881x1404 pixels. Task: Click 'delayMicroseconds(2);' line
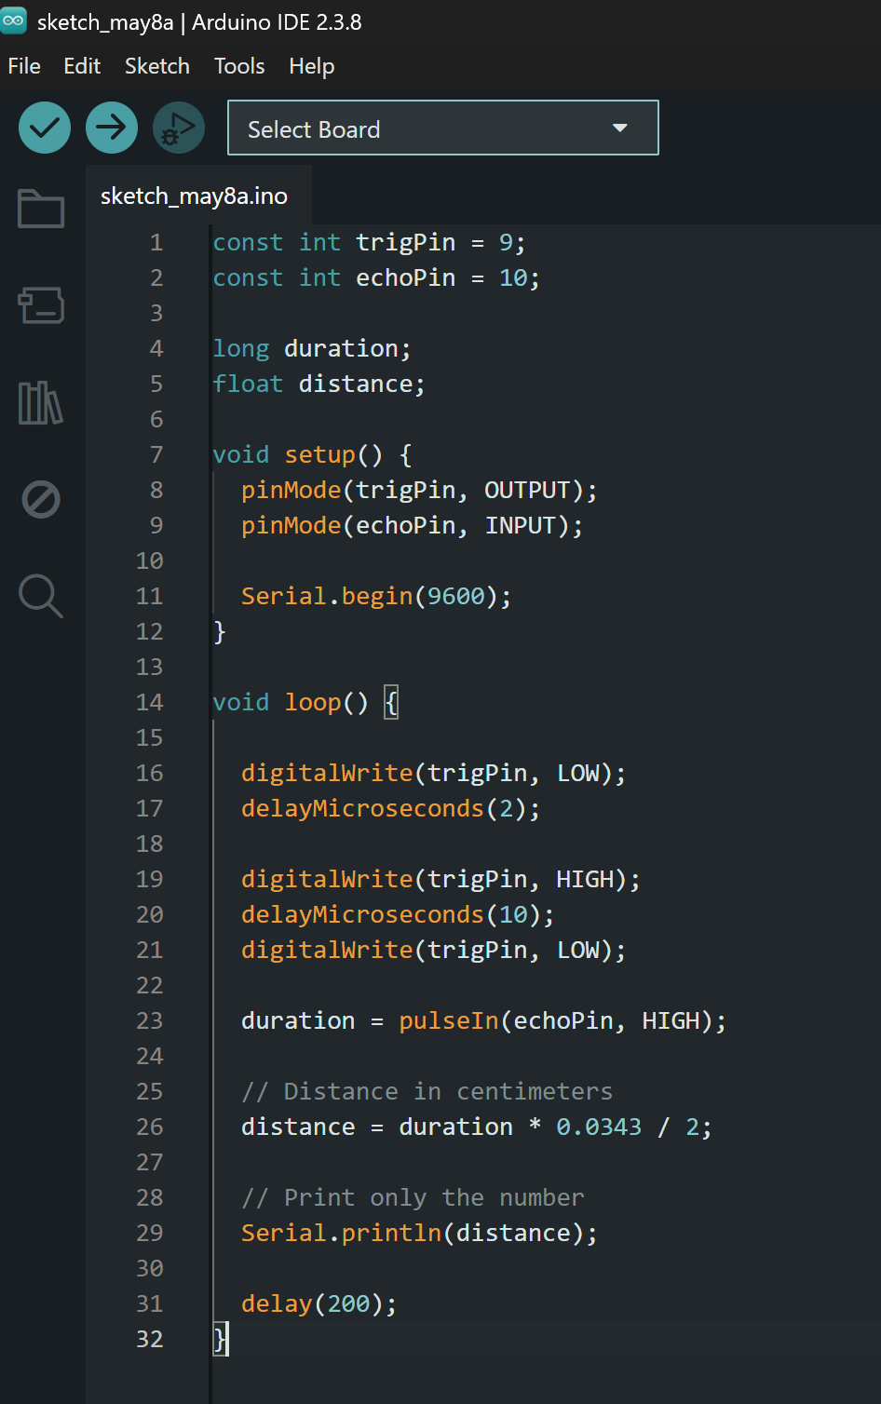click(x=391, y=809)
